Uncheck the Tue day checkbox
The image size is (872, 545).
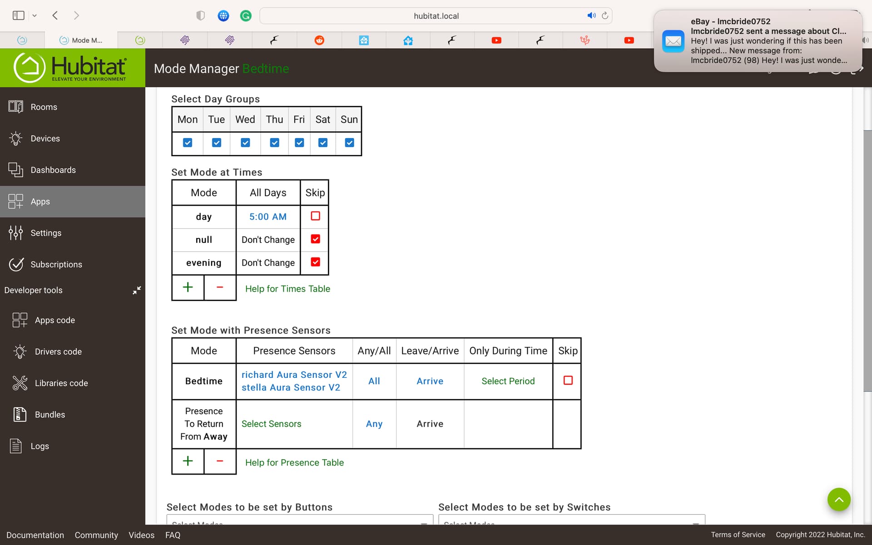pos(217,143)
